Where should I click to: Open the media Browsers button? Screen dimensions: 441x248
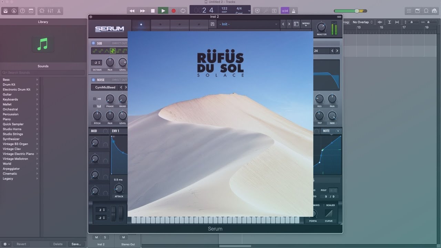[435, 11]
